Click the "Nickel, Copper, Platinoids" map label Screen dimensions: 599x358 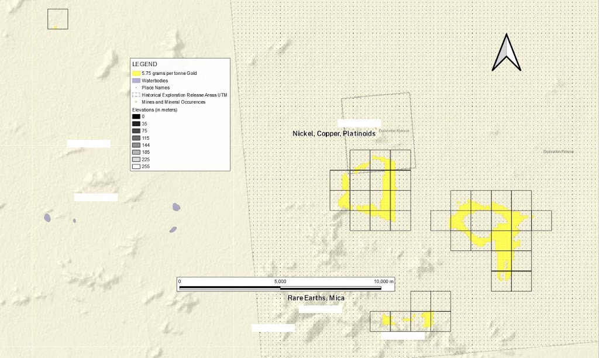[x=333, y=134]
